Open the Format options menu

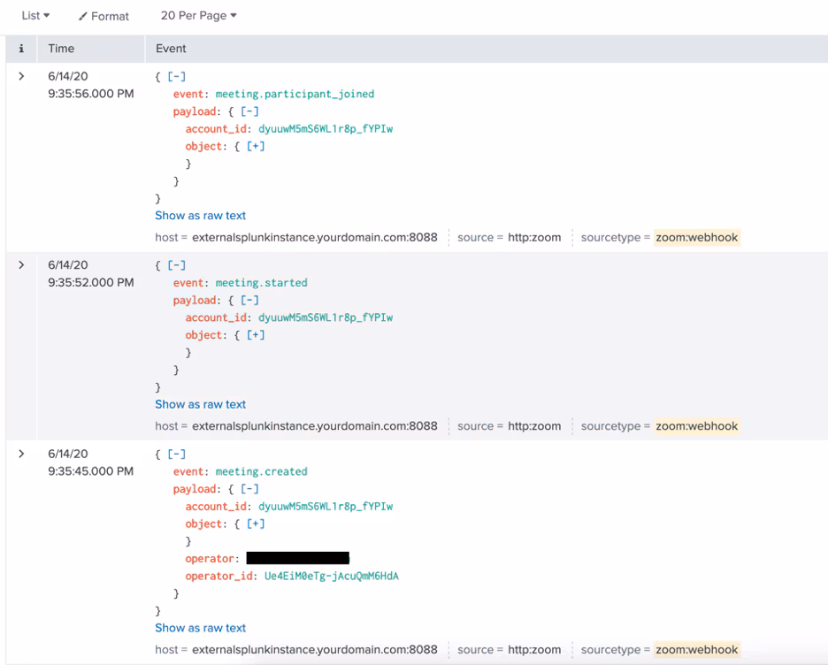point(103,16)
